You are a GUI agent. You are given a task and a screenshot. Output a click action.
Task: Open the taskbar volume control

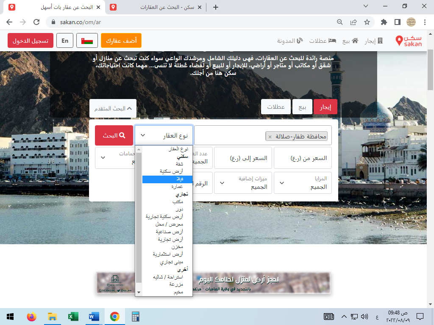pos(364,317)
